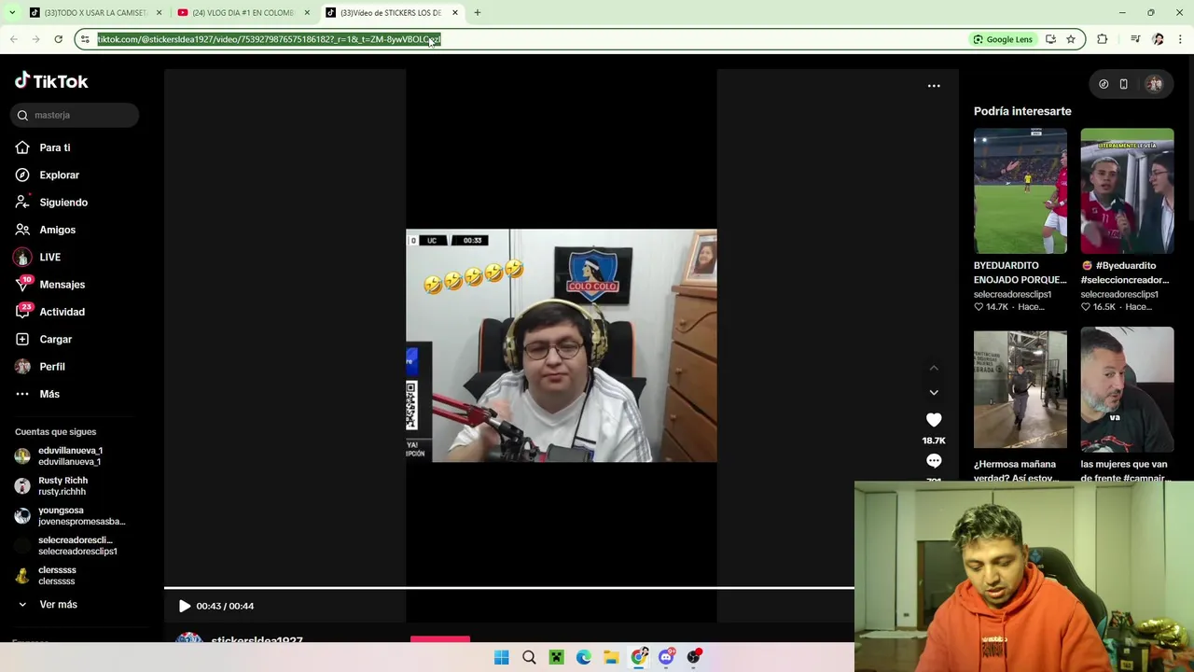Click the install app icon
The width and height of the screenshot is (1194, 672).
1050,39
